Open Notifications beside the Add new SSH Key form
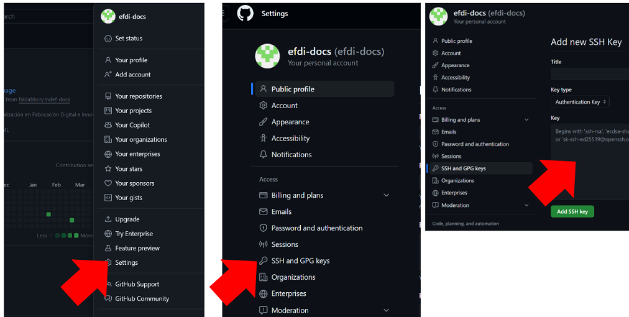 pos(456,90)
